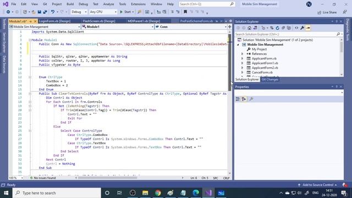The image size is (352, 198).
Task: Open the Data Sources side tab
Action: coord(4,64)
